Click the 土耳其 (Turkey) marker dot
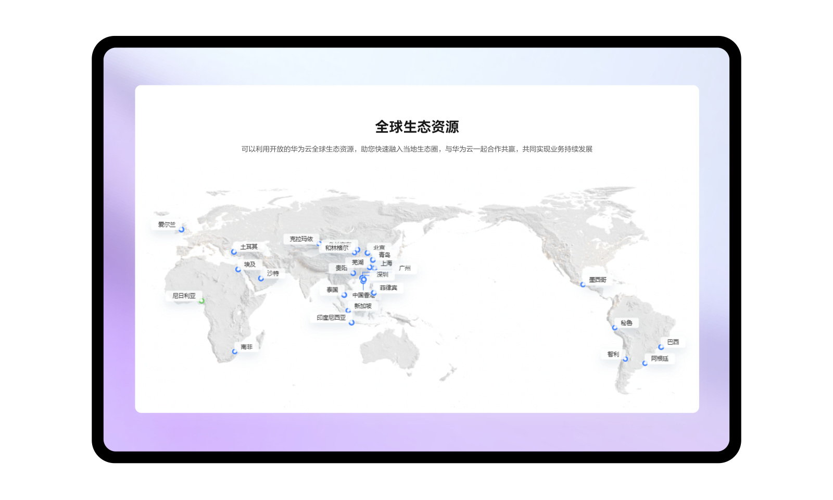 coord(234,252)
